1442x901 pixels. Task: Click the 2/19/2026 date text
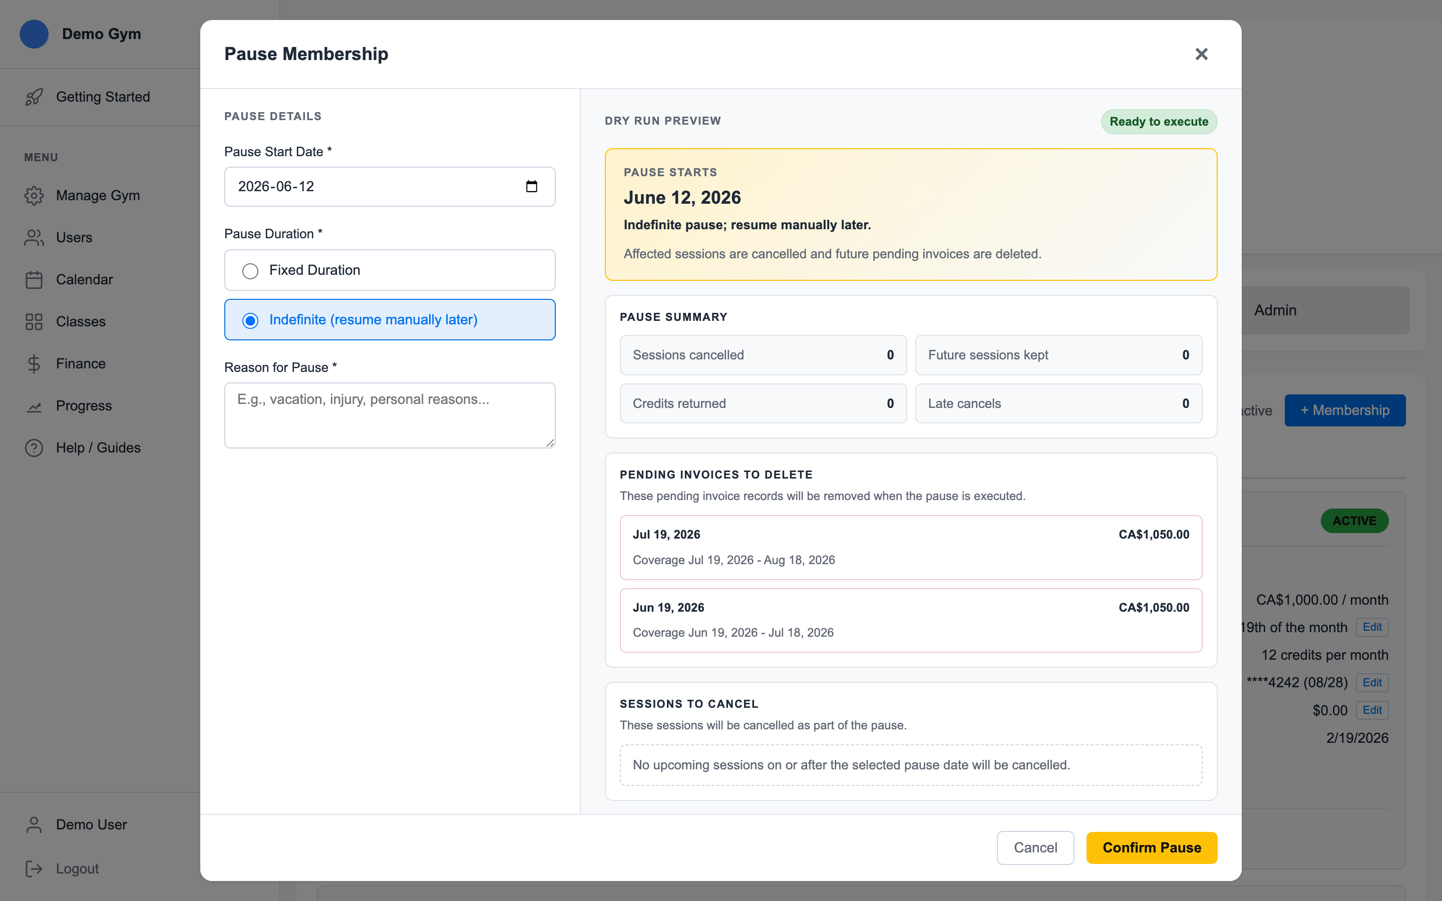click(x=1357, y=738)
